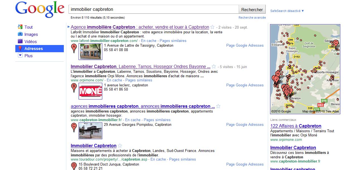
Task: Click the Tout search category icon
Action: point(20,27)
